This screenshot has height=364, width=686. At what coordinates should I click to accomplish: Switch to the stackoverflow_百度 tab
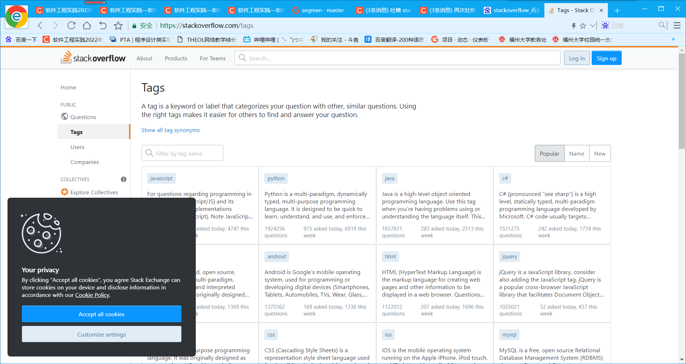tap(512, 10)
